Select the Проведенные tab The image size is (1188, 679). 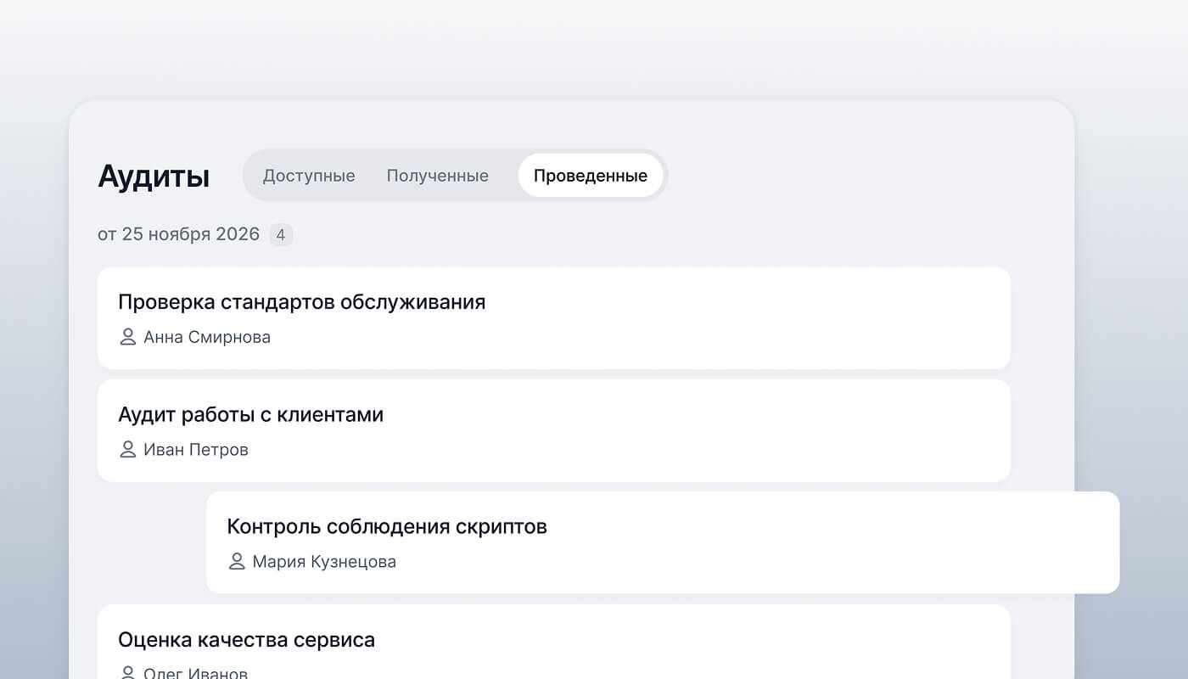click(591, 176)
